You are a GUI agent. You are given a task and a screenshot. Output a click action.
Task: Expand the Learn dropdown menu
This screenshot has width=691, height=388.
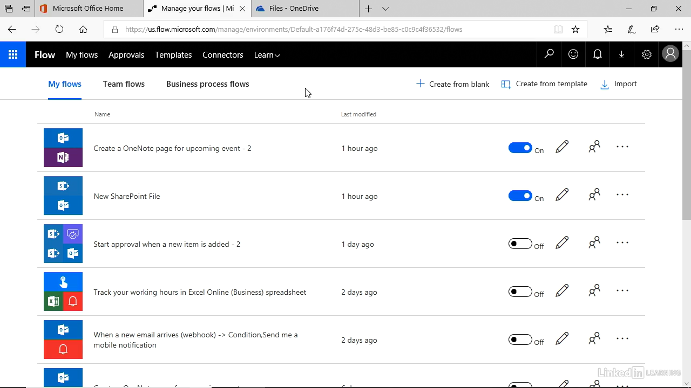pyautogui.click(x=267, y=55)
